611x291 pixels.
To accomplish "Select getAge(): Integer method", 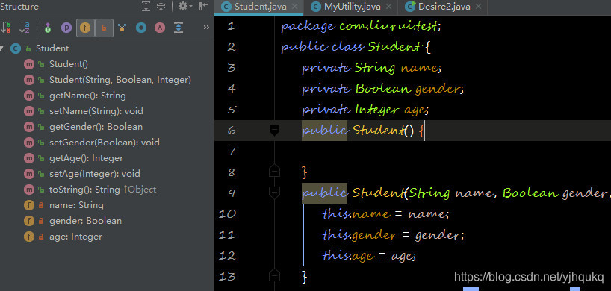I will [86, 158].
